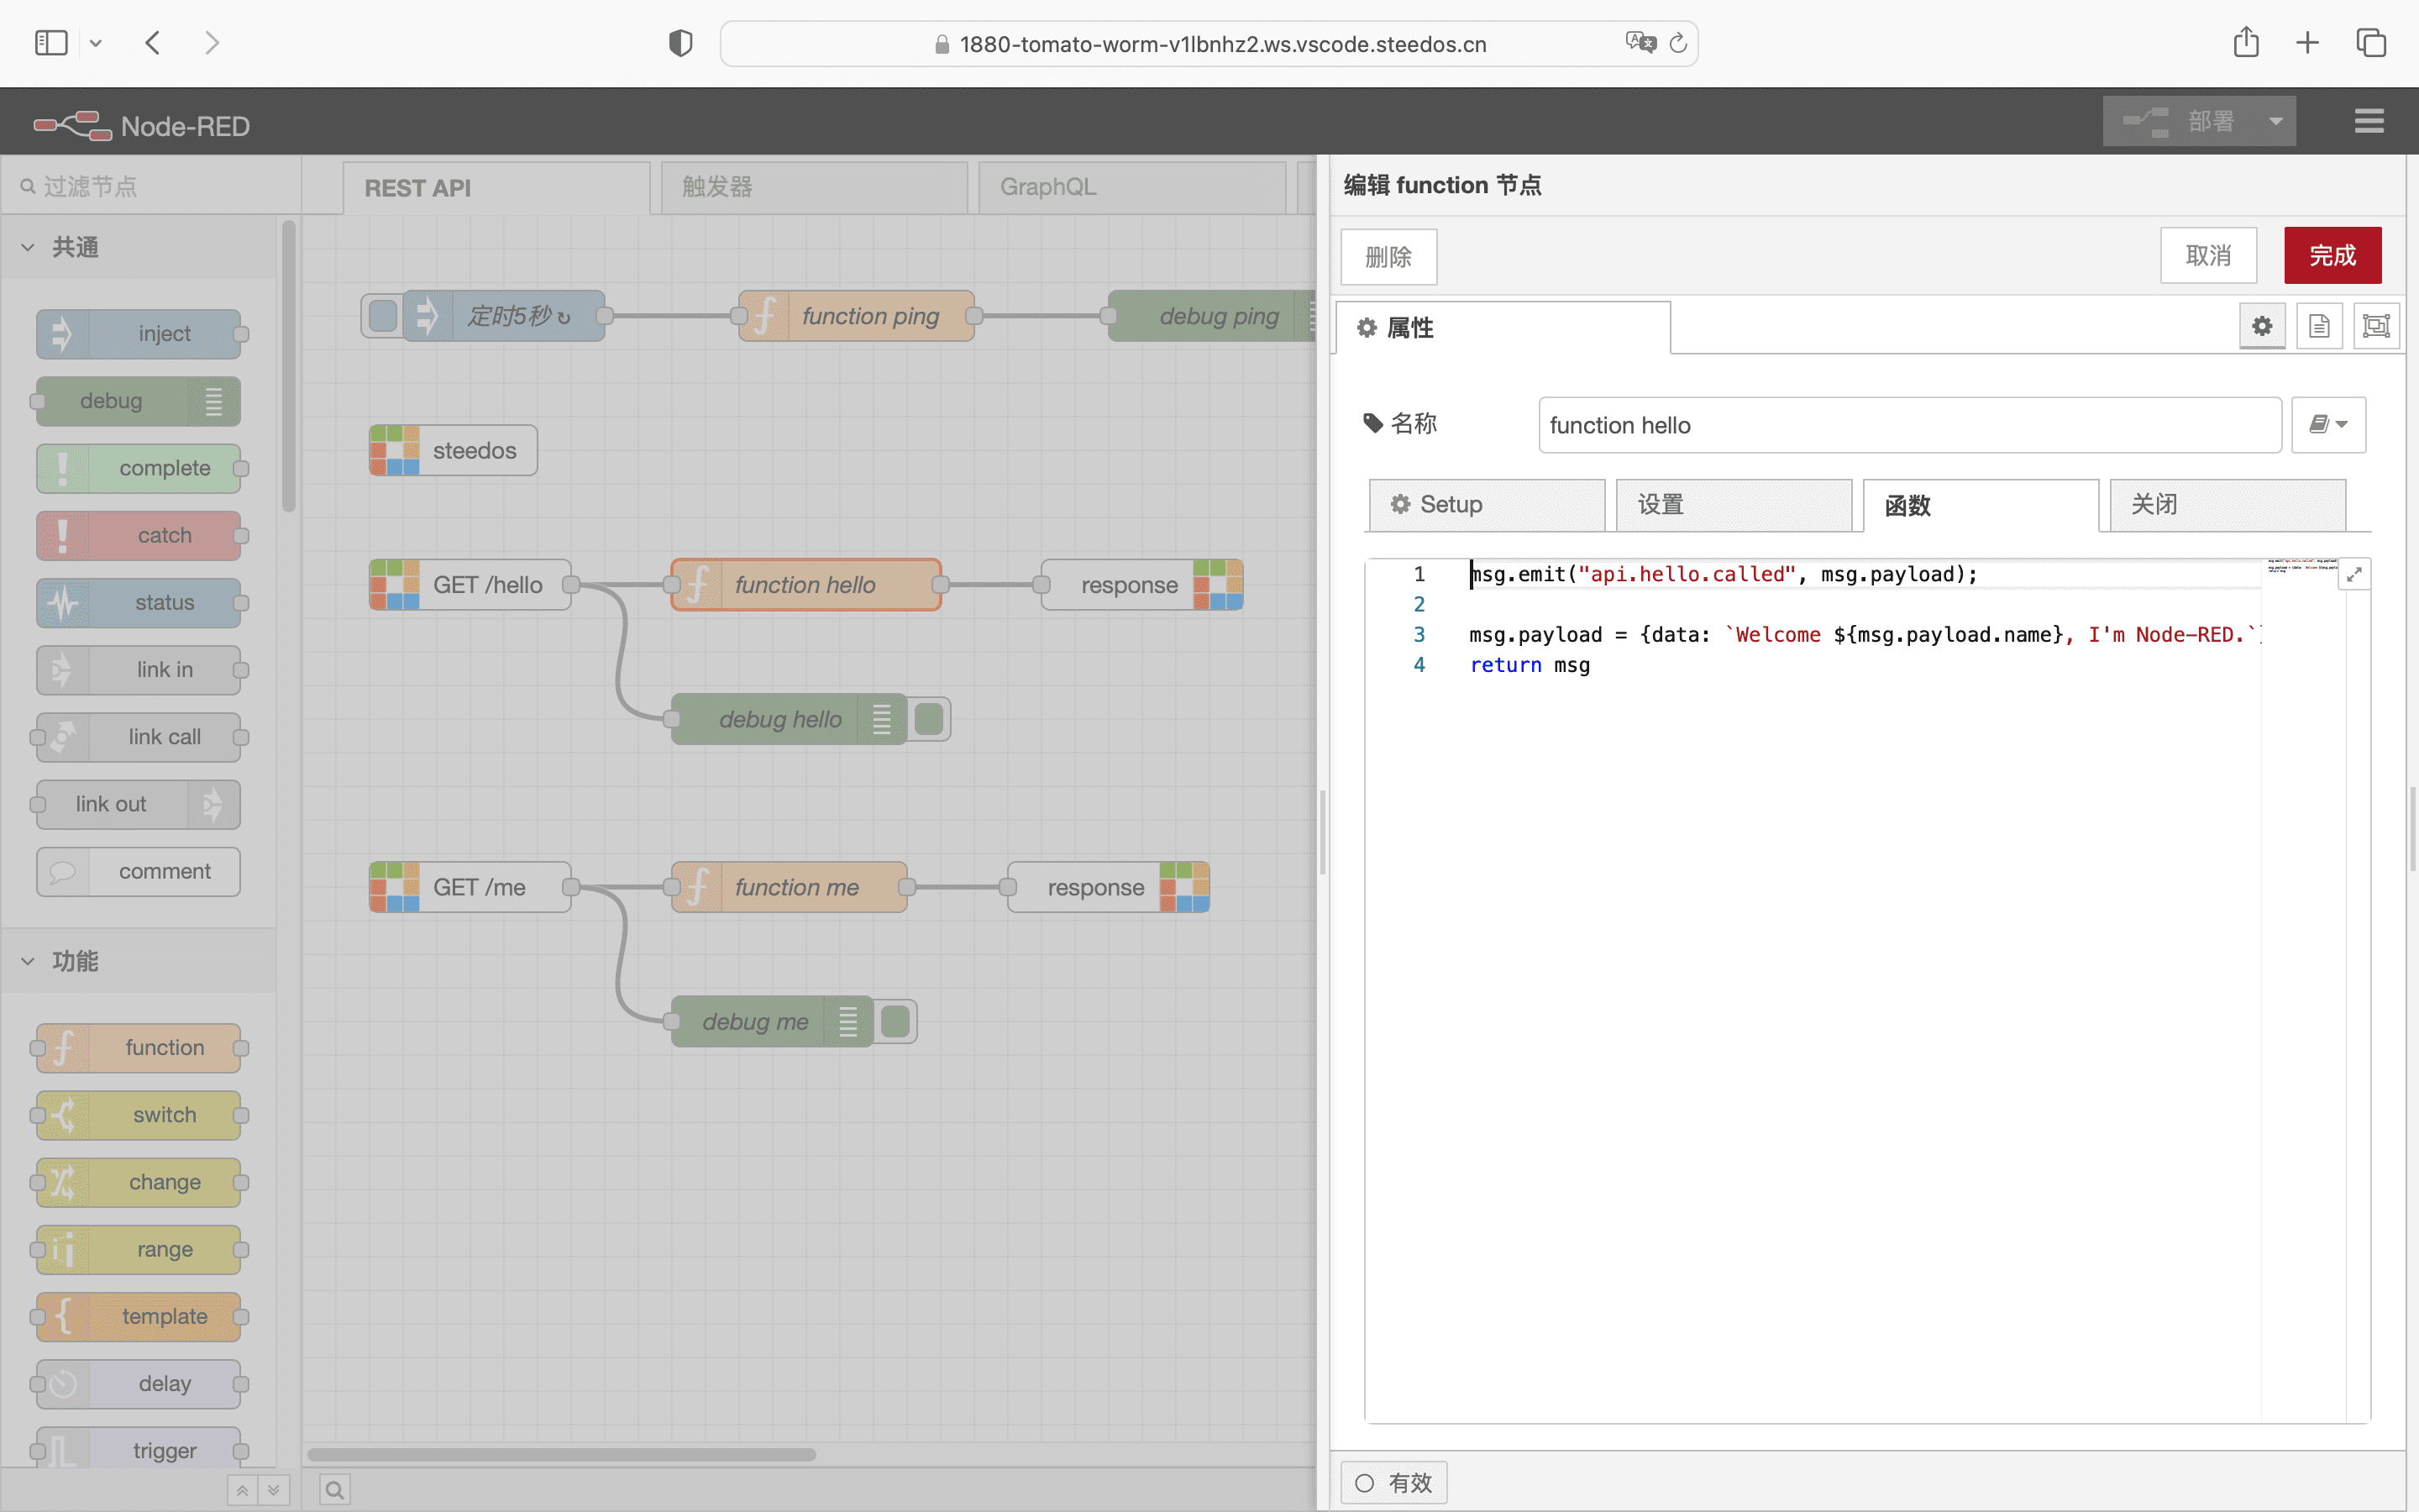Collapse all palette categories arrow

(242, 1490)
